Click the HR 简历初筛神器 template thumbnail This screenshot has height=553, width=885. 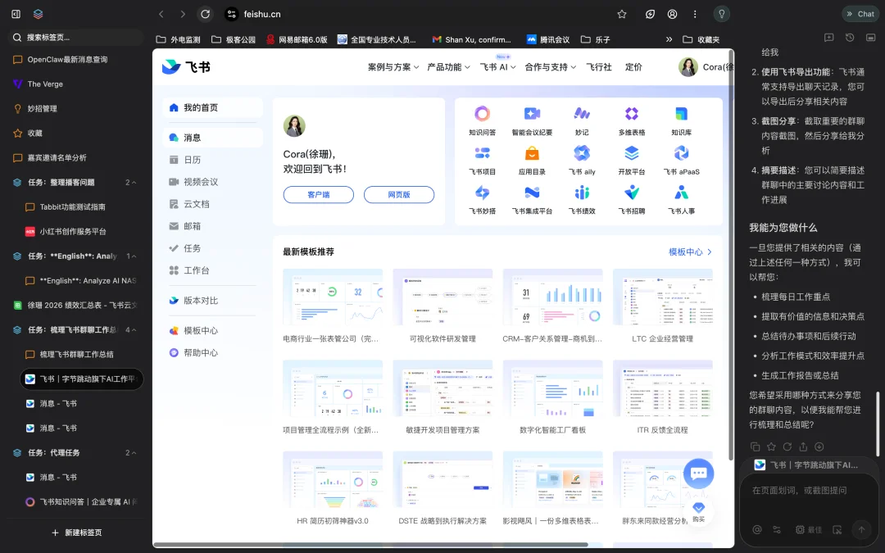click(x=333, y=479)
